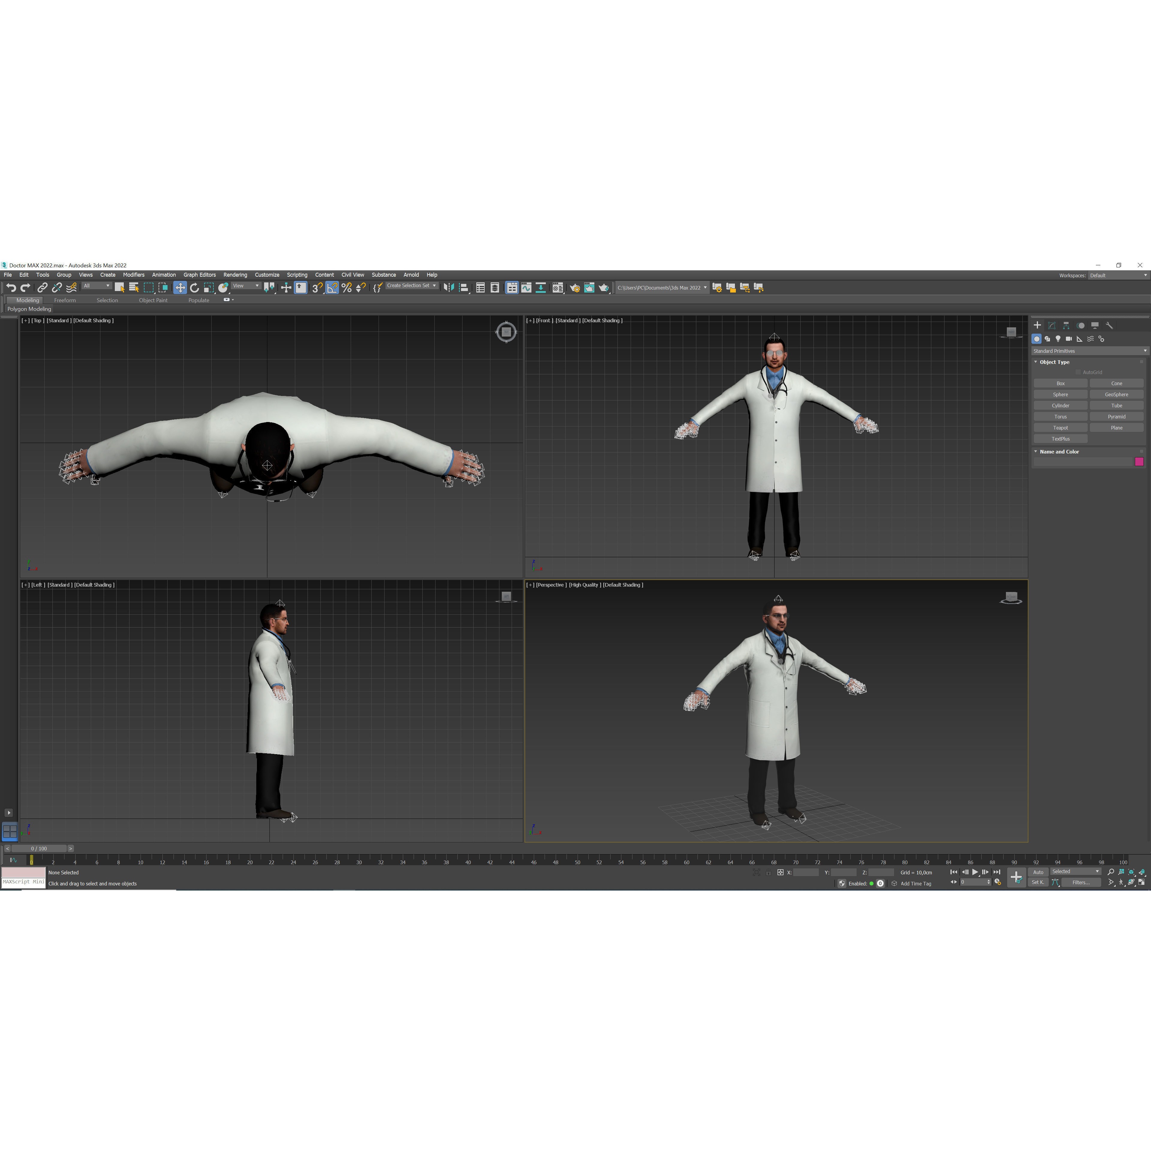The height and width of the screenshot is (1151, 1151).
Task: Switch to the Freeform ribbon tab
Action: coord(66,300)
